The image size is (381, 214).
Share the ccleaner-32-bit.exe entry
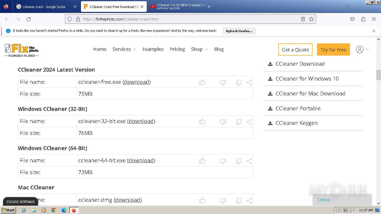tap(249, 122)
